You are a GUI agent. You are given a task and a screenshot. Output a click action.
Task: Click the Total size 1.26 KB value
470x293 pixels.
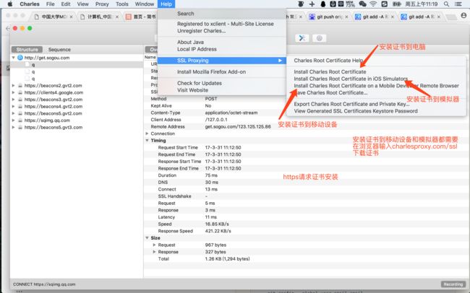tap(227, 259)
